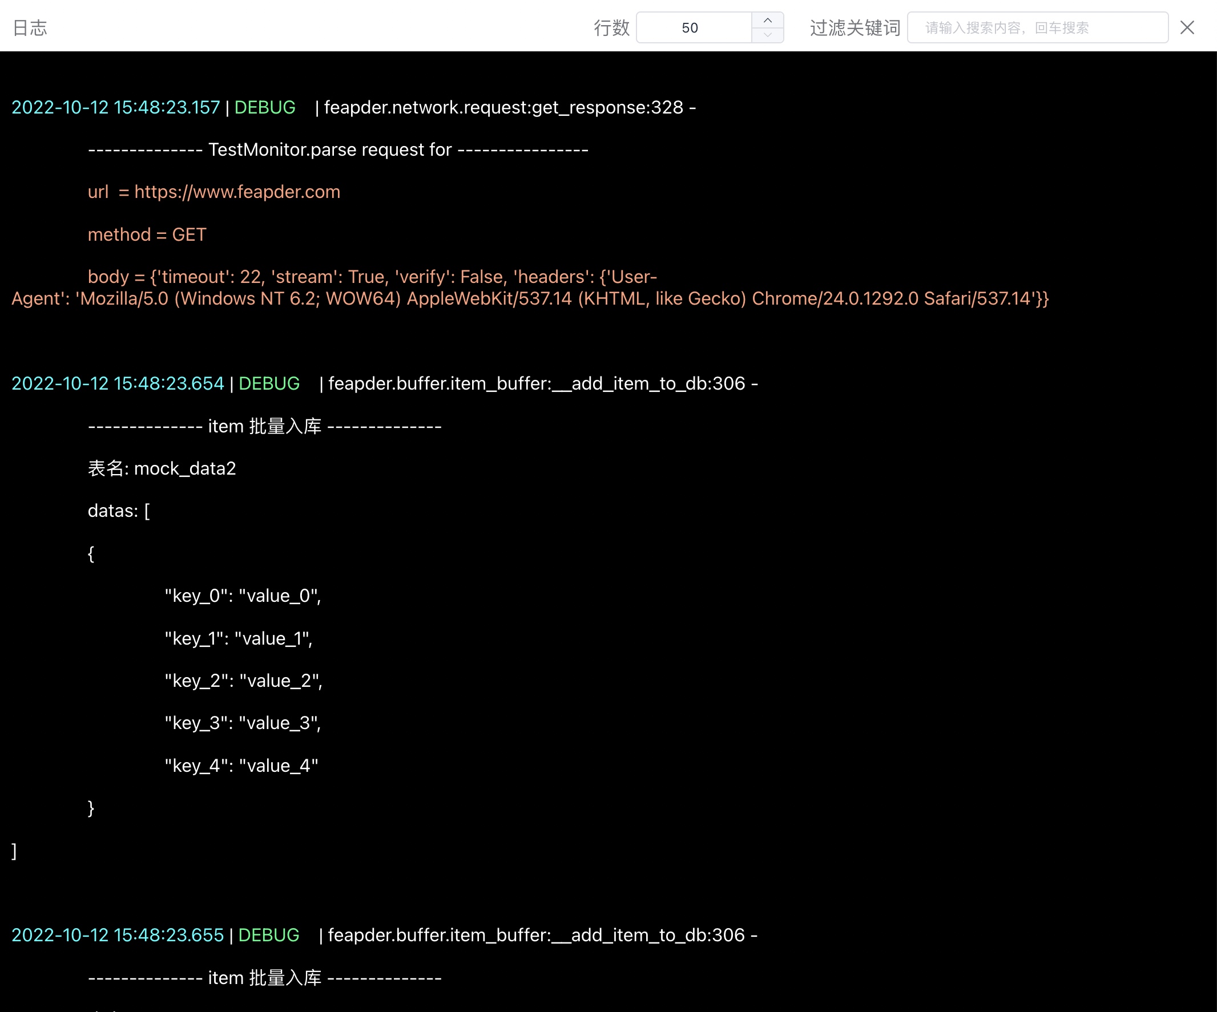1217x1012 pixels.
Task: Click timestamp 2022-10-12 15:48:23.157
Action: (x=115, y=107)
